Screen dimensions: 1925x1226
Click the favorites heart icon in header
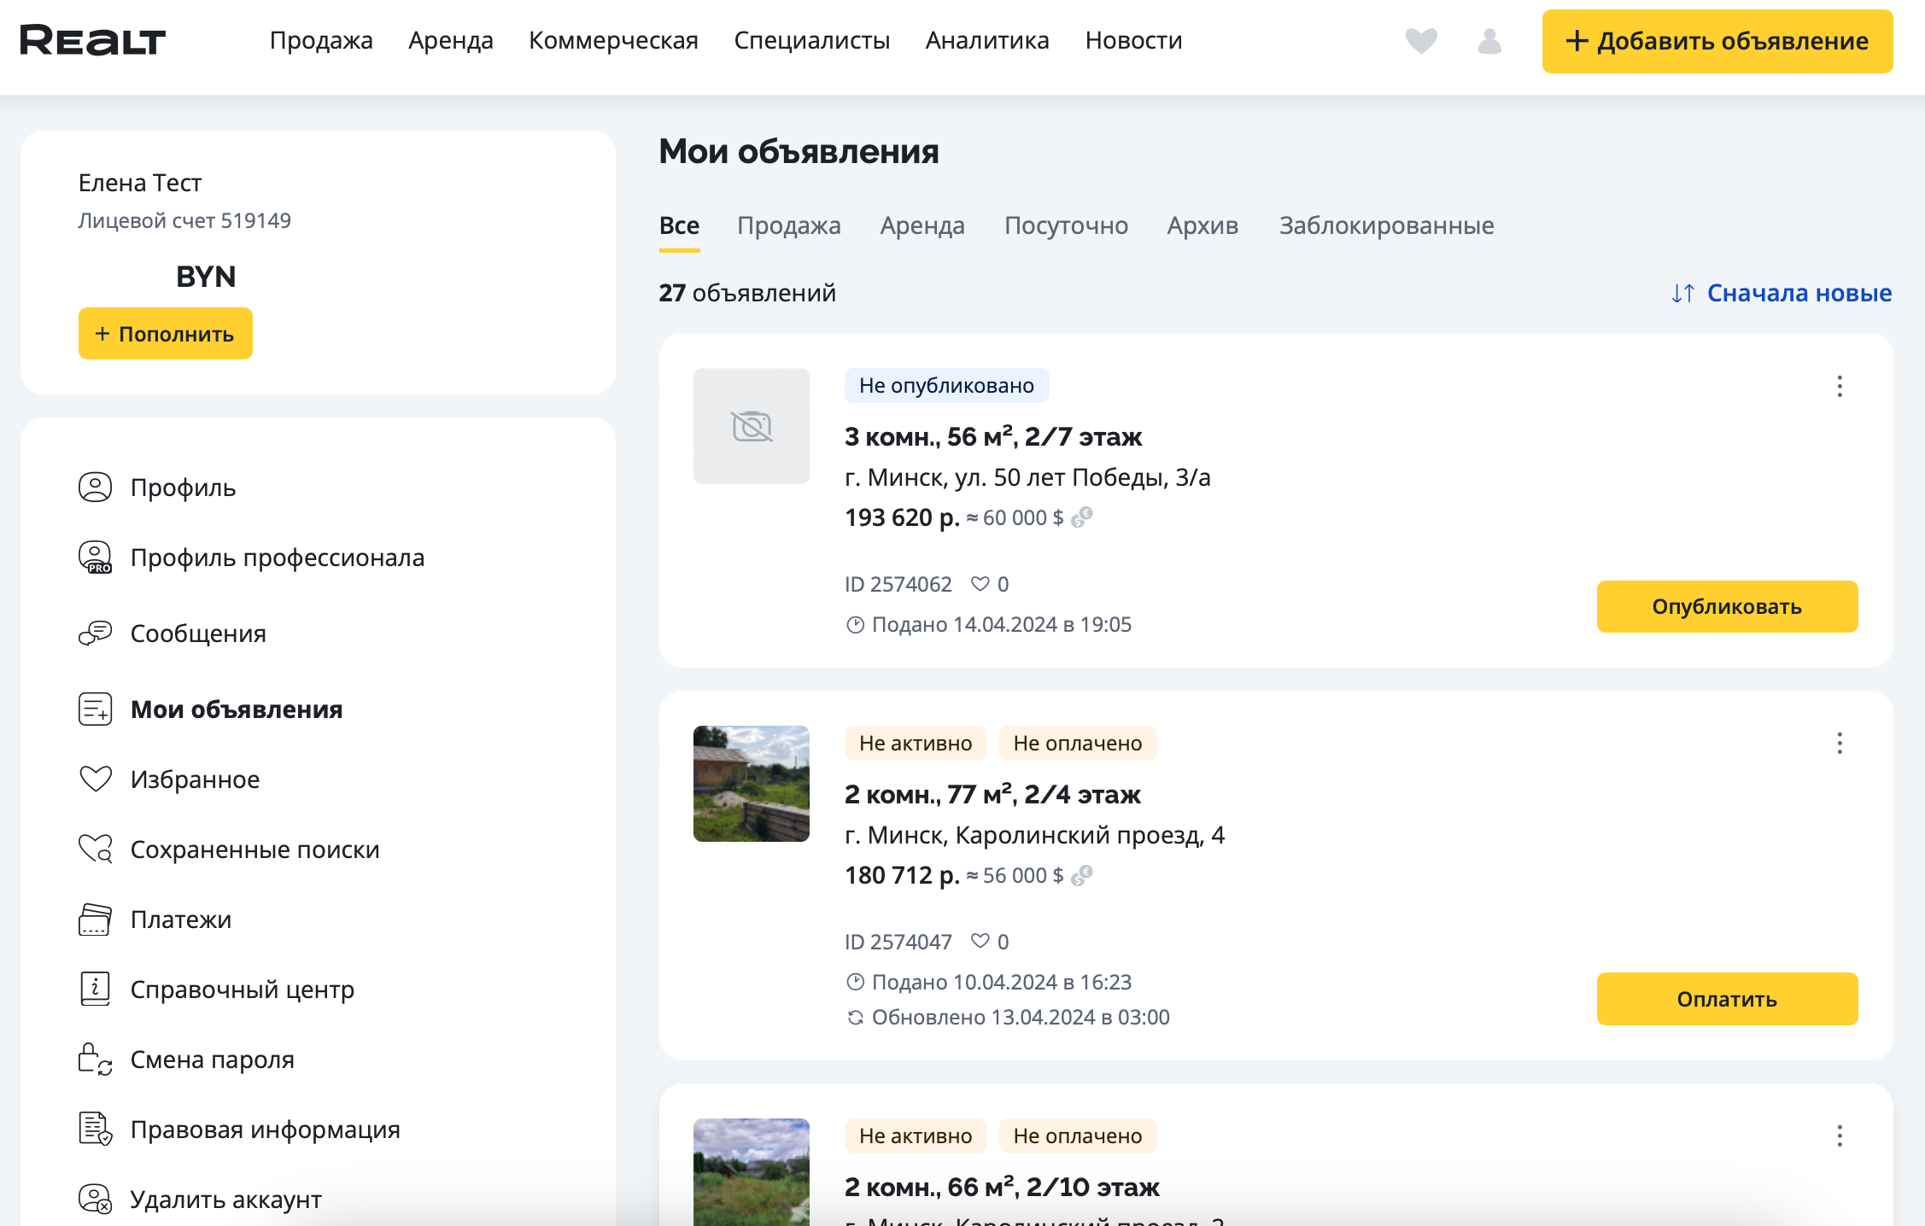(1421, 41)
